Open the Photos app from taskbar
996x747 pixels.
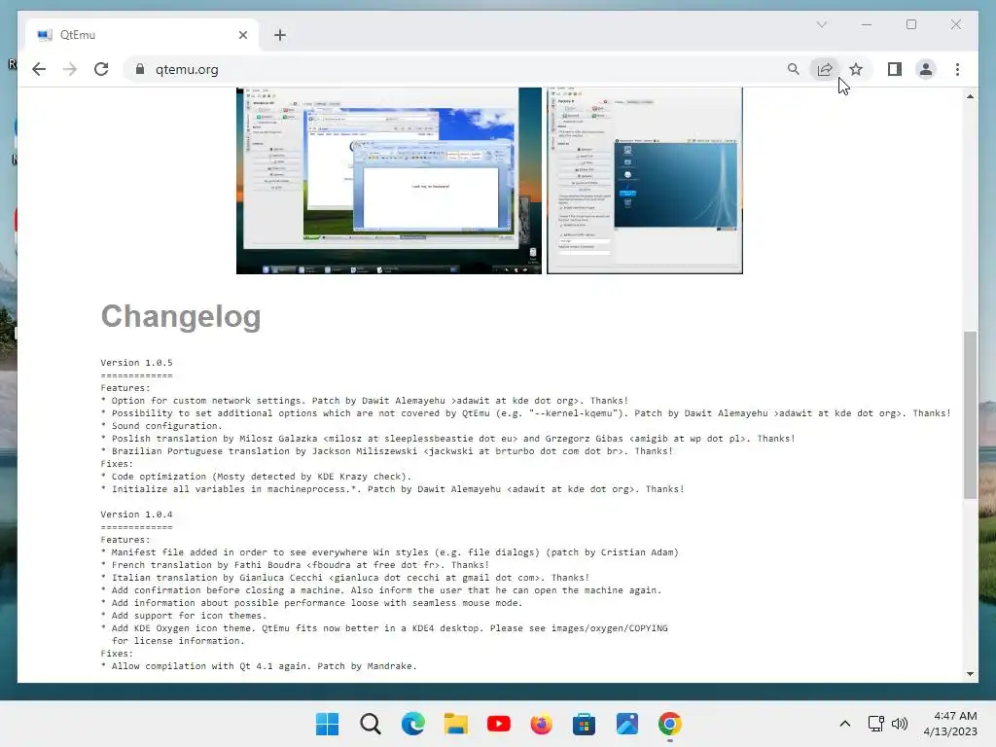[x=627, y=724]
